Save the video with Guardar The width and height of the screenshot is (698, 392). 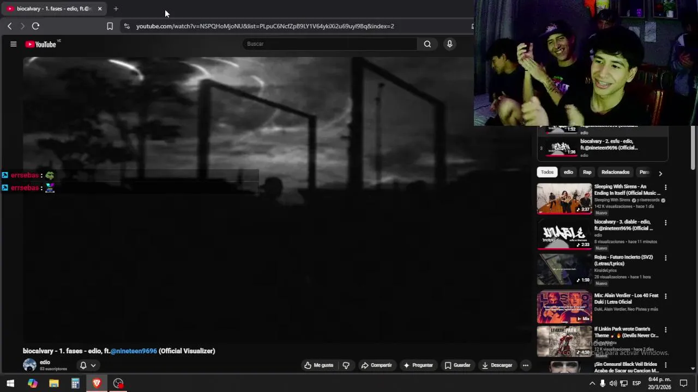(x=457, y=365)
